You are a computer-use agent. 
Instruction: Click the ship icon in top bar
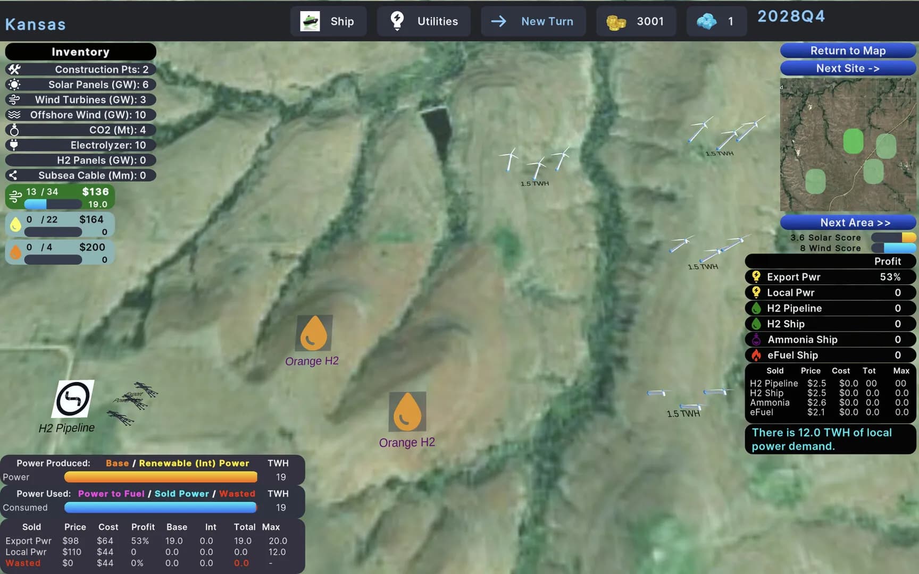[310, 21]
